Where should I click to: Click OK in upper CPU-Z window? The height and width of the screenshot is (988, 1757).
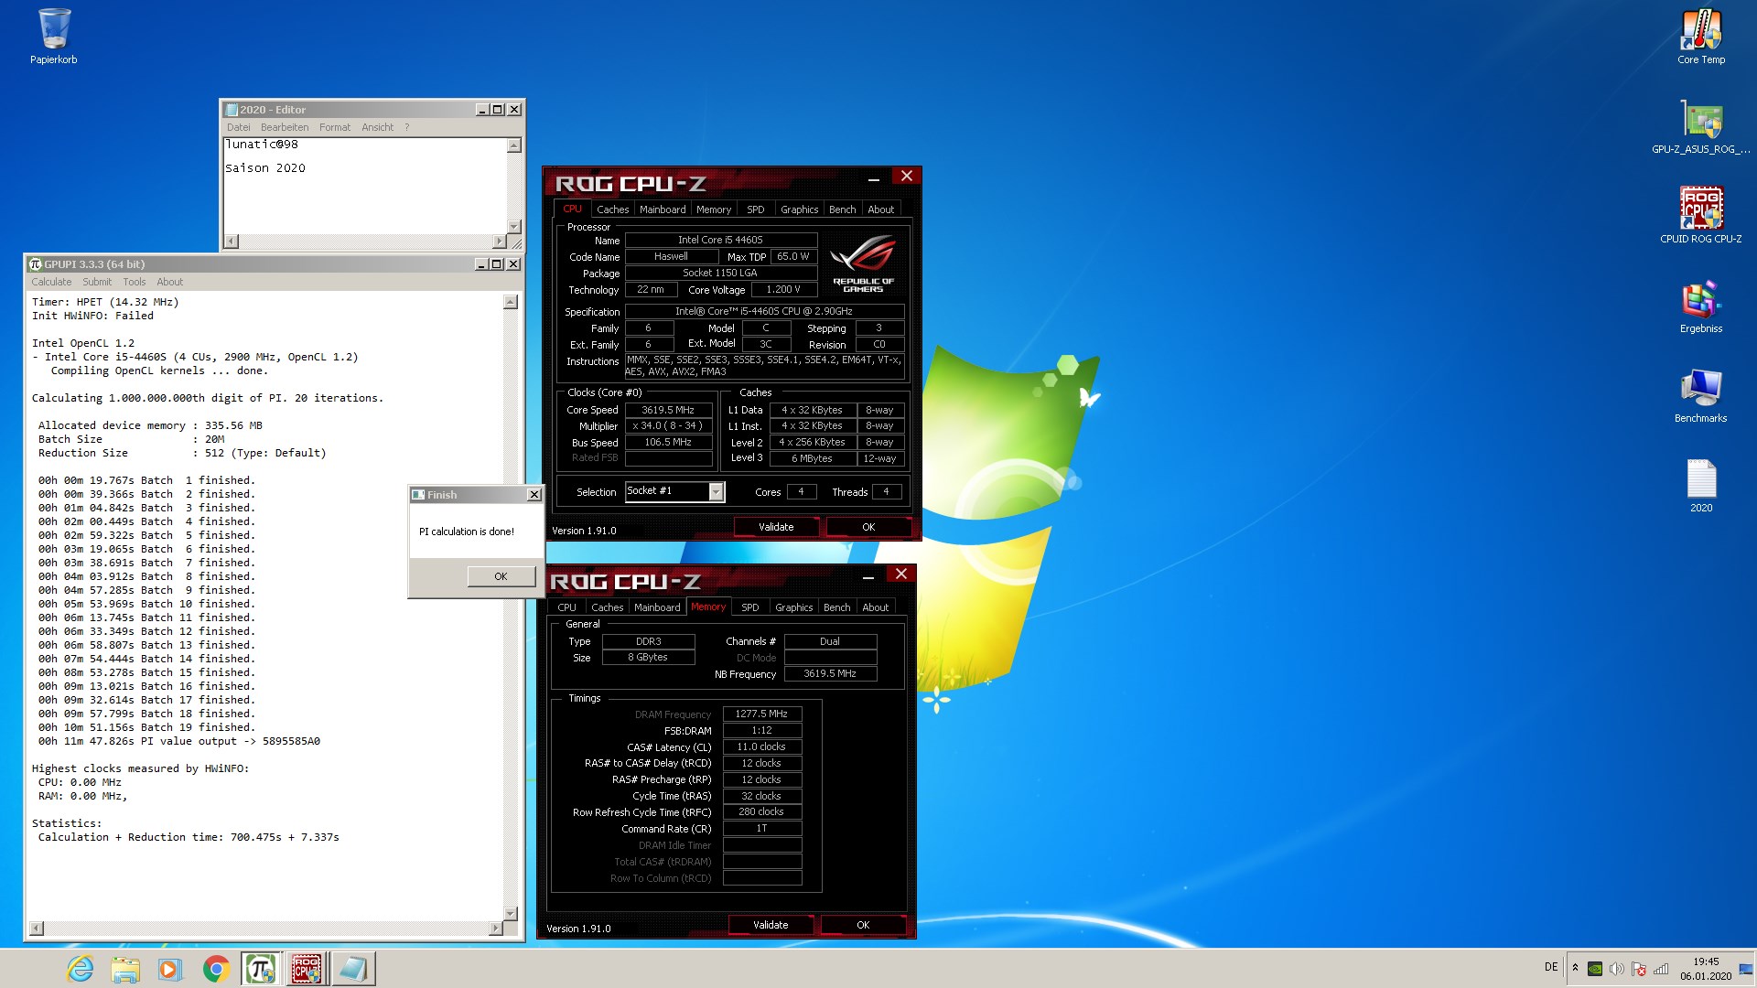pyautogui.click(x=868, y=527)
